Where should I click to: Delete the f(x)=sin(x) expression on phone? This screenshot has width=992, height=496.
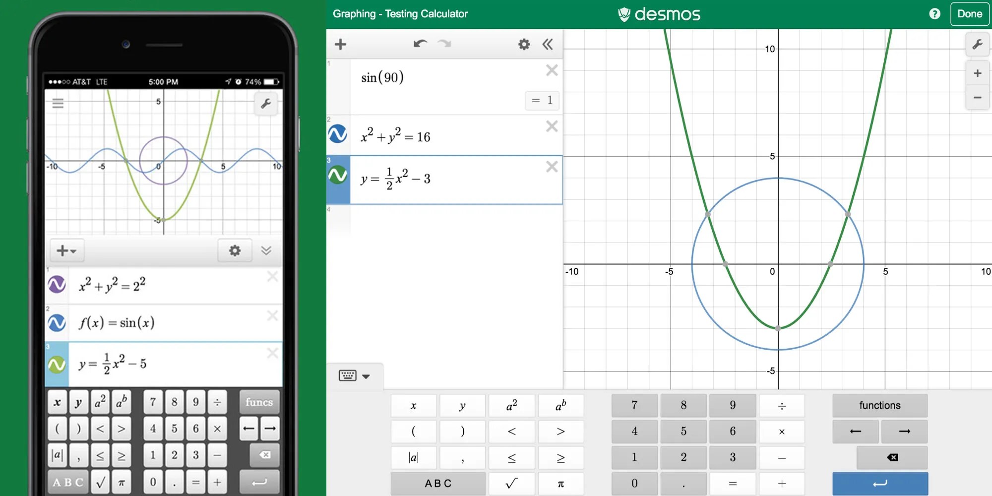[272, 315]
